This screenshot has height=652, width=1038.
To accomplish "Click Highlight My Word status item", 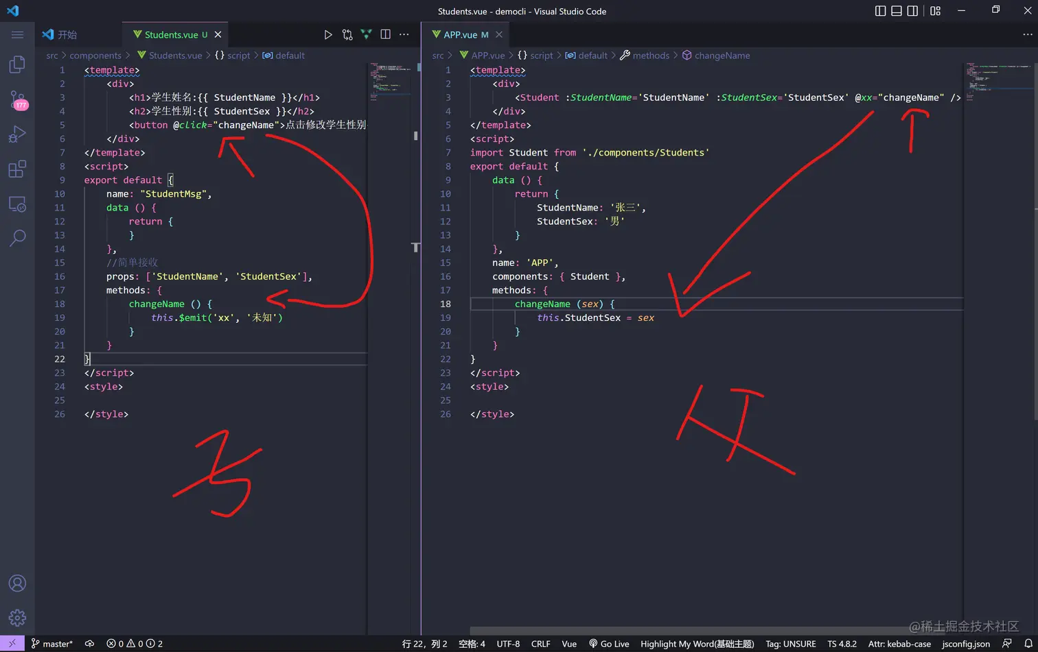I will (697, 644).
